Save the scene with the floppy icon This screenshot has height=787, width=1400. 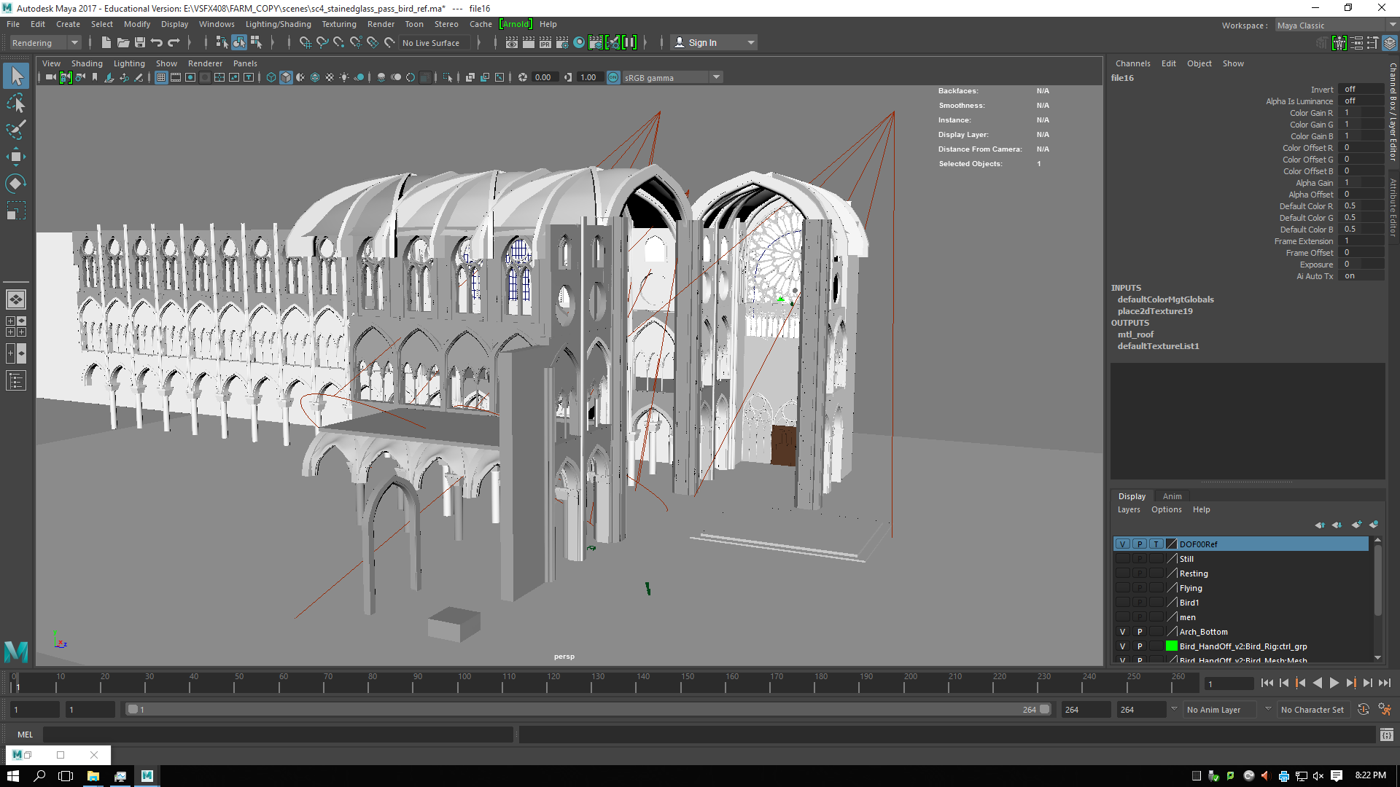[x=140, y=43]
